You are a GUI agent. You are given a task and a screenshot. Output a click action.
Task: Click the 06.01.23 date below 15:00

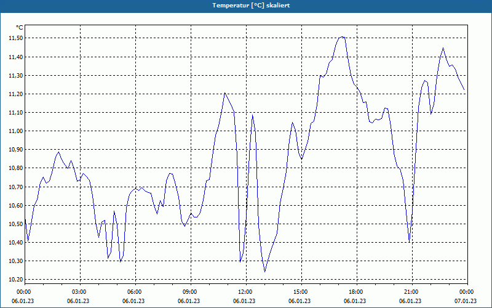[300, 301]
